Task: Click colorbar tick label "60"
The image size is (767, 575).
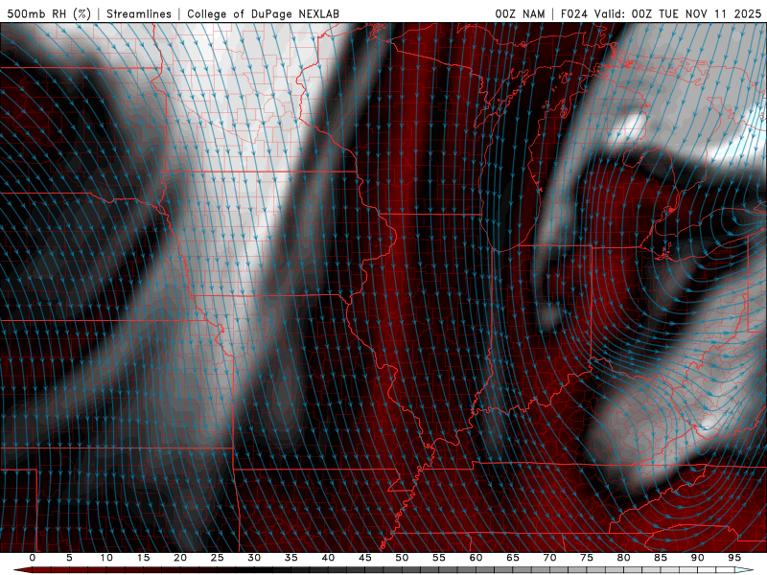Action: pyautogui.click(x=476, y=558)
